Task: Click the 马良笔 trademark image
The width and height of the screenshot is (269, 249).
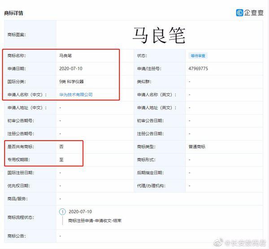Action: click(x=159, y=35)
